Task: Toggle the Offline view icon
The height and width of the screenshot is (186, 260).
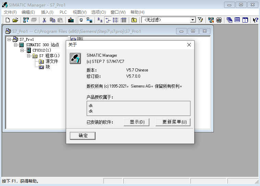Action: (89, 20)
